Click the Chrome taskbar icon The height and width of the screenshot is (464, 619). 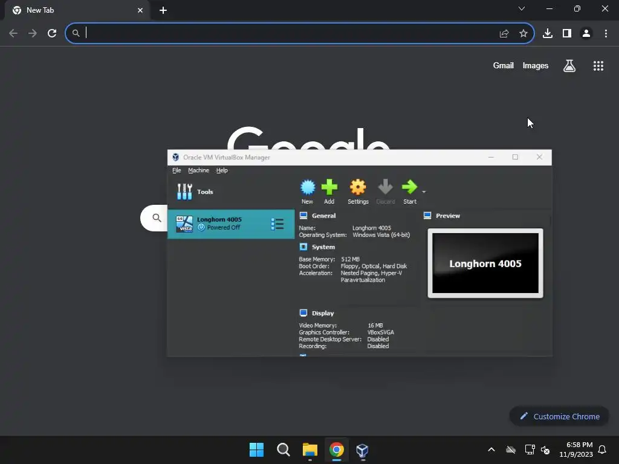[x=337, y=449]
